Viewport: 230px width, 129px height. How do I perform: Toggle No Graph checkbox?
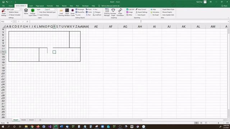click(x=151, y=15)
